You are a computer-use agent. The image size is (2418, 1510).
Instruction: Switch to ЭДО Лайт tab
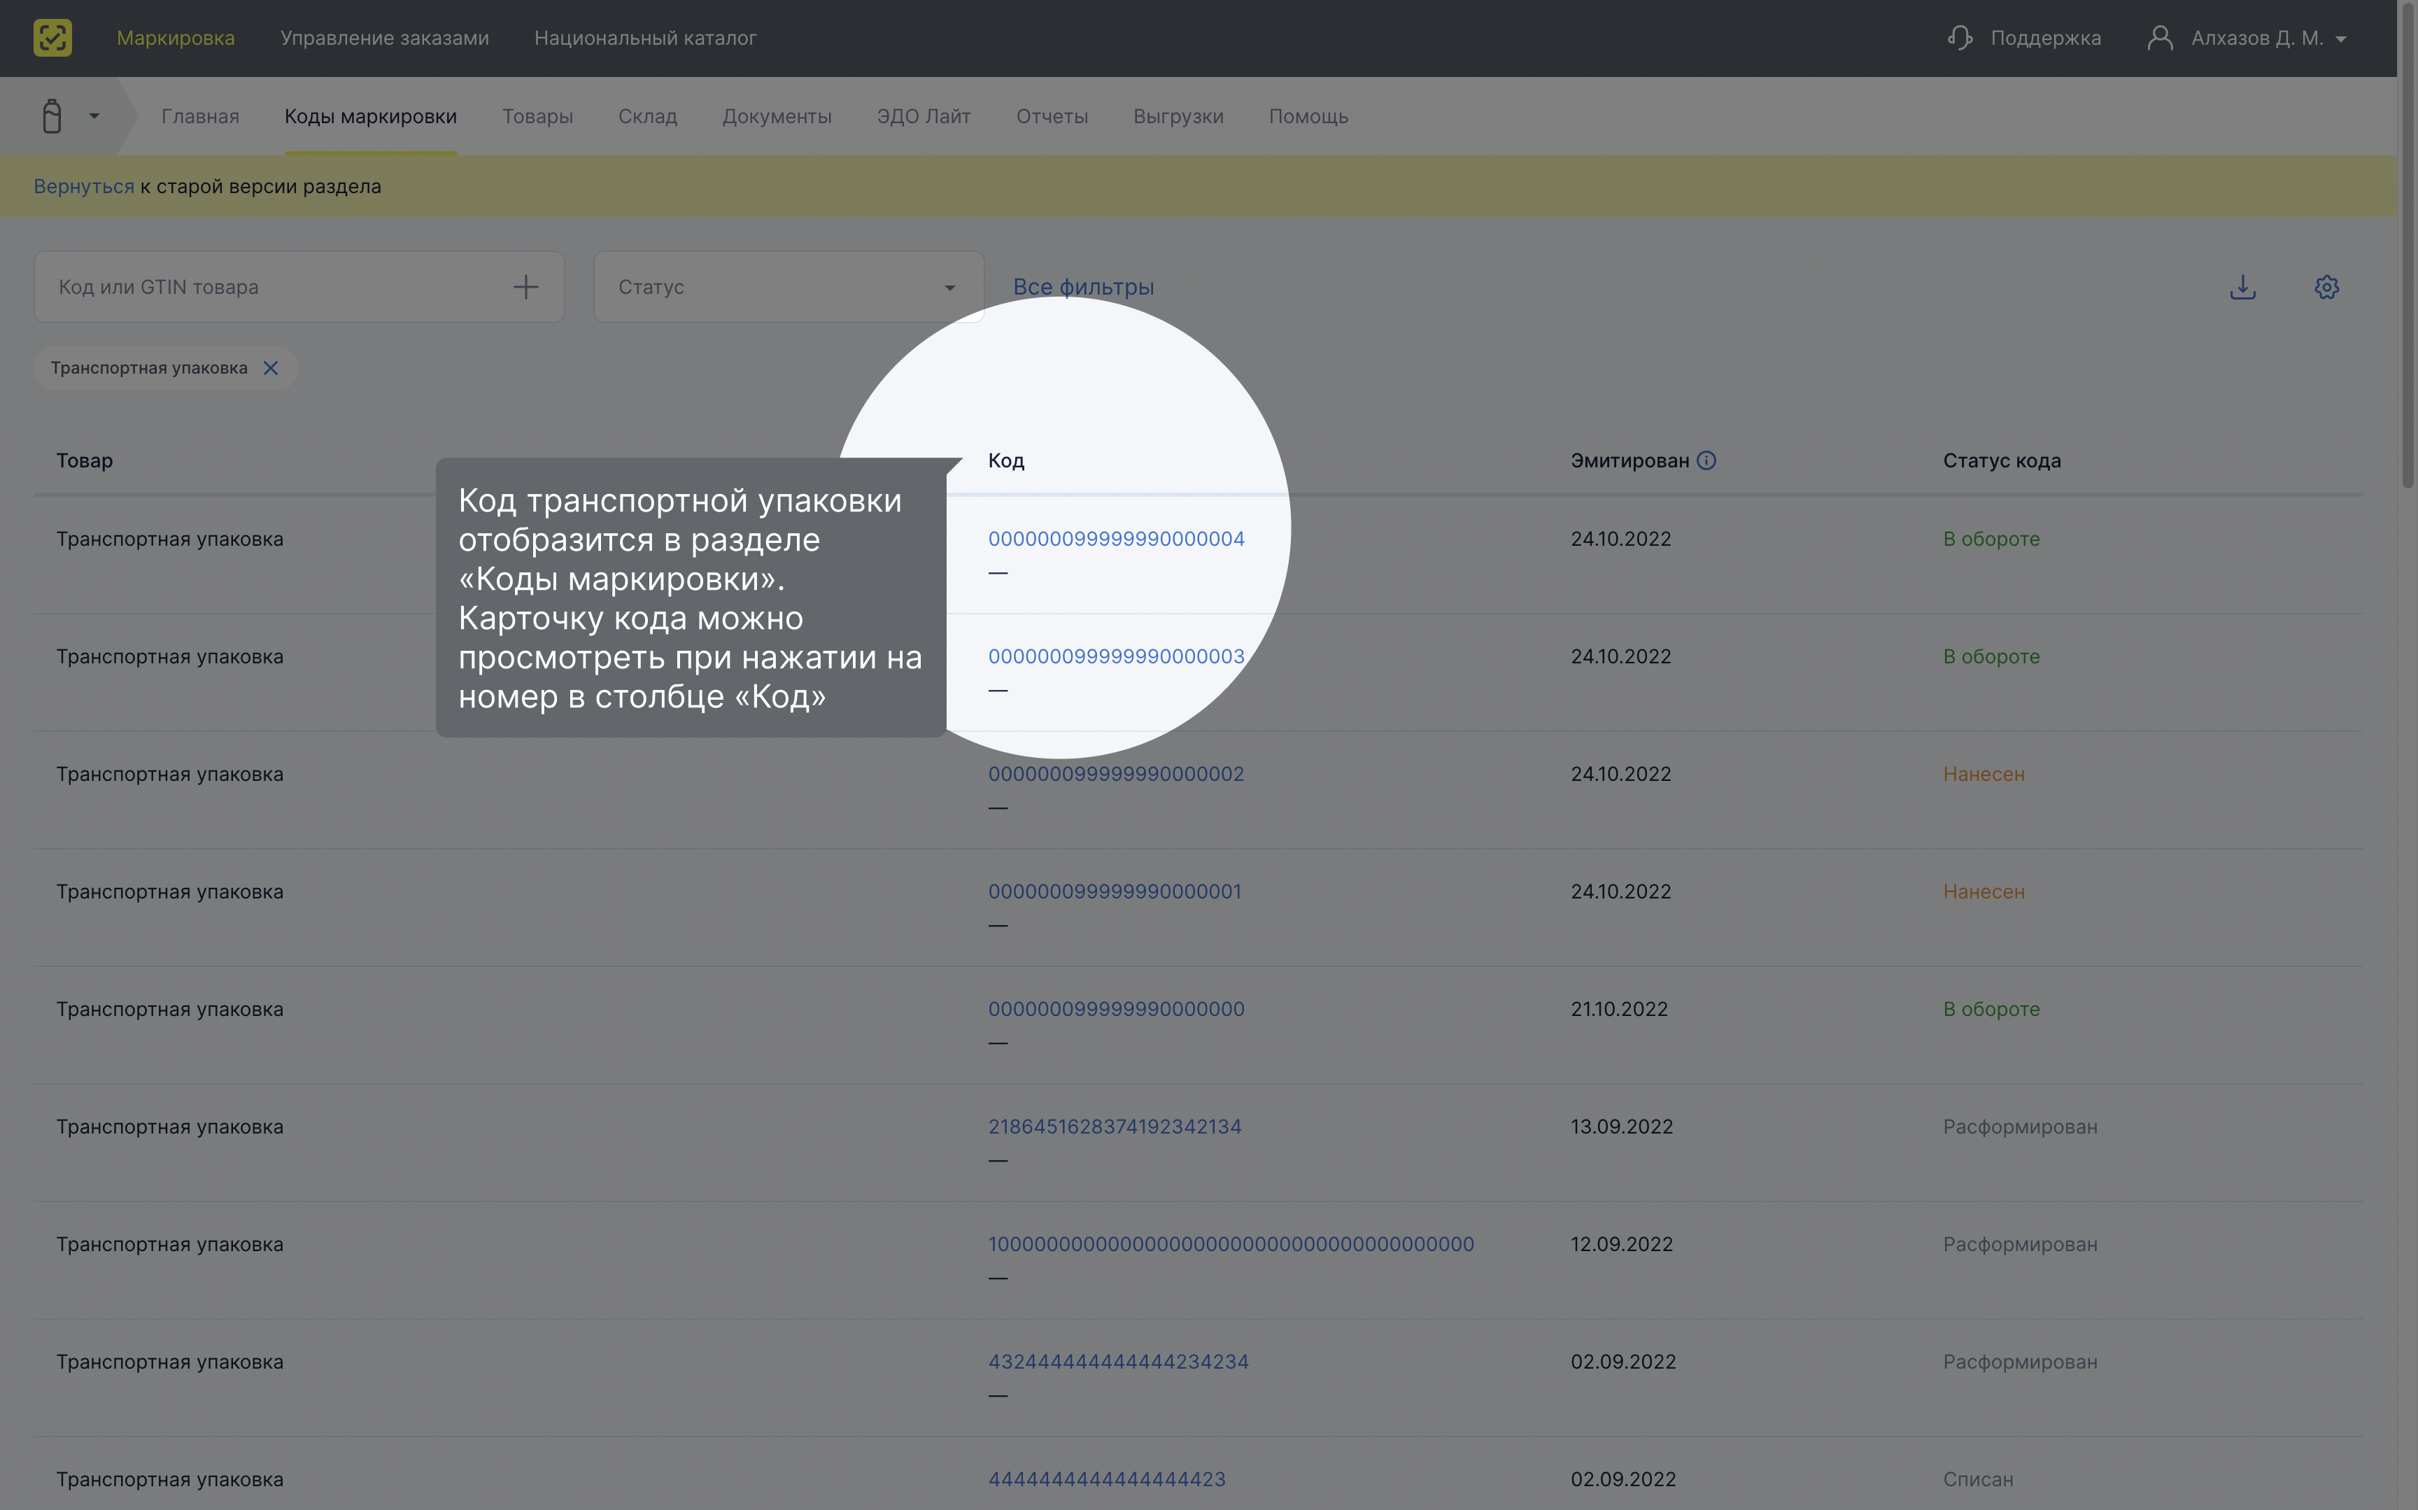click(924, 117)
